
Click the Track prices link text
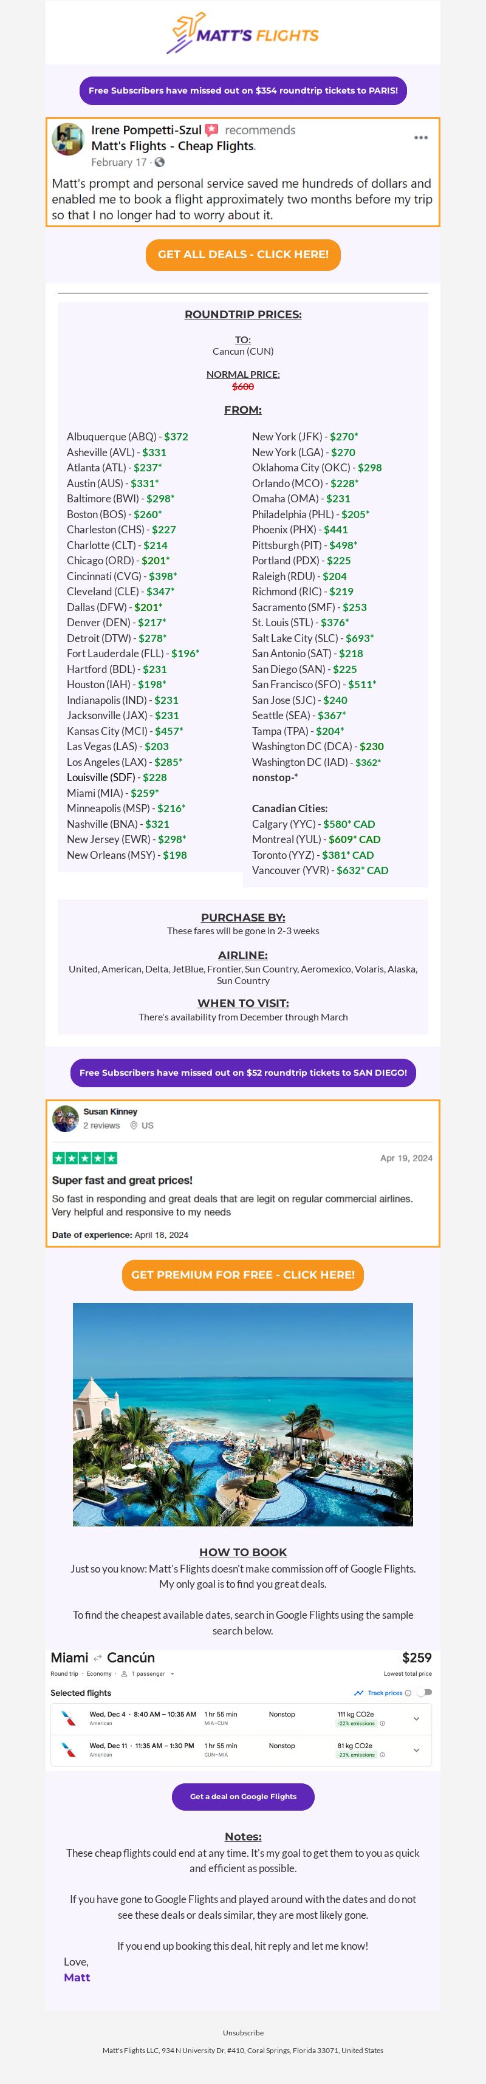pos(385,1692)
